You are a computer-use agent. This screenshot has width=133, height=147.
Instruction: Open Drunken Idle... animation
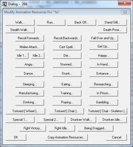[x=112, y=120]
